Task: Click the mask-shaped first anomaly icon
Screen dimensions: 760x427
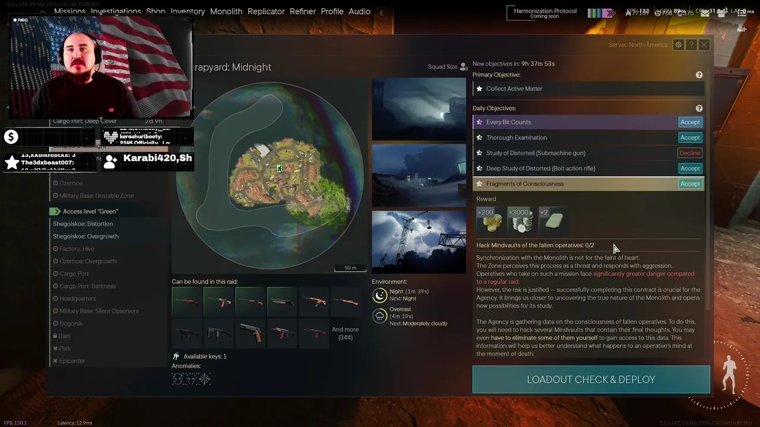Action: [178, 378]
